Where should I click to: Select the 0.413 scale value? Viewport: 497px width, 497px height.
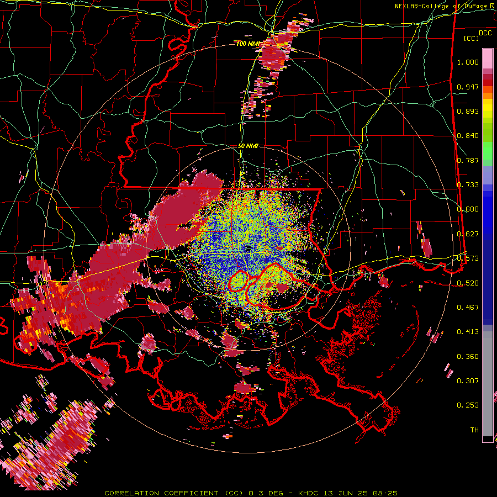pyautogui.click(x=468, y=332)
